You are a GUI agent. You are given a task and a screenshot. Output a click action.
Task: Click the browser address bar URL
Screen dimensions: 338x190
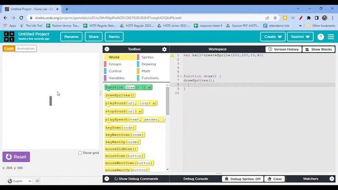pos(108,18)
